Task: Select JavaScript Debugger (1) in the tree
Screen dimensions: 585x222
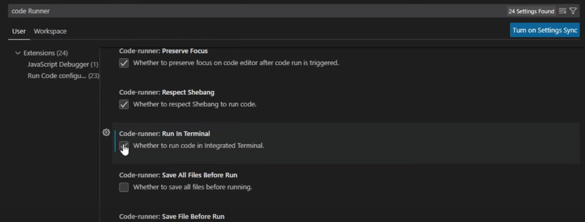Action: pos(63,64)
